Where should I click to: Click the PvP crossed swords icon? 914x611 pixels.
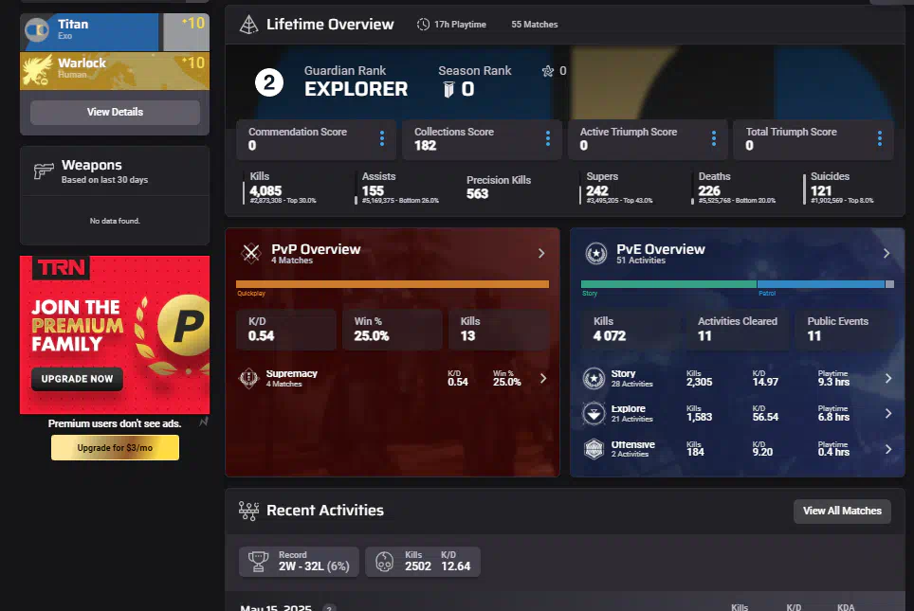point(251,252)
